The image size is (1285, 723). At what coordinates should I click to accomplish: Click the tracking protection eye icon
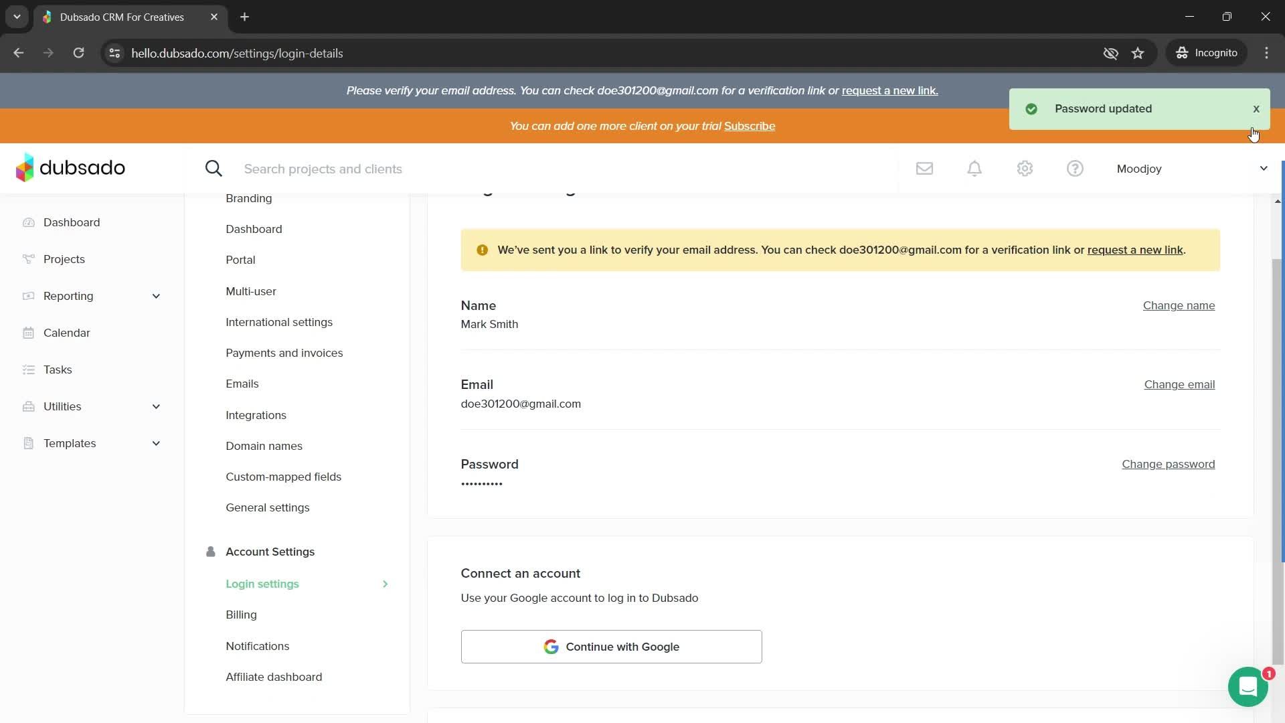click(1110, 53)
